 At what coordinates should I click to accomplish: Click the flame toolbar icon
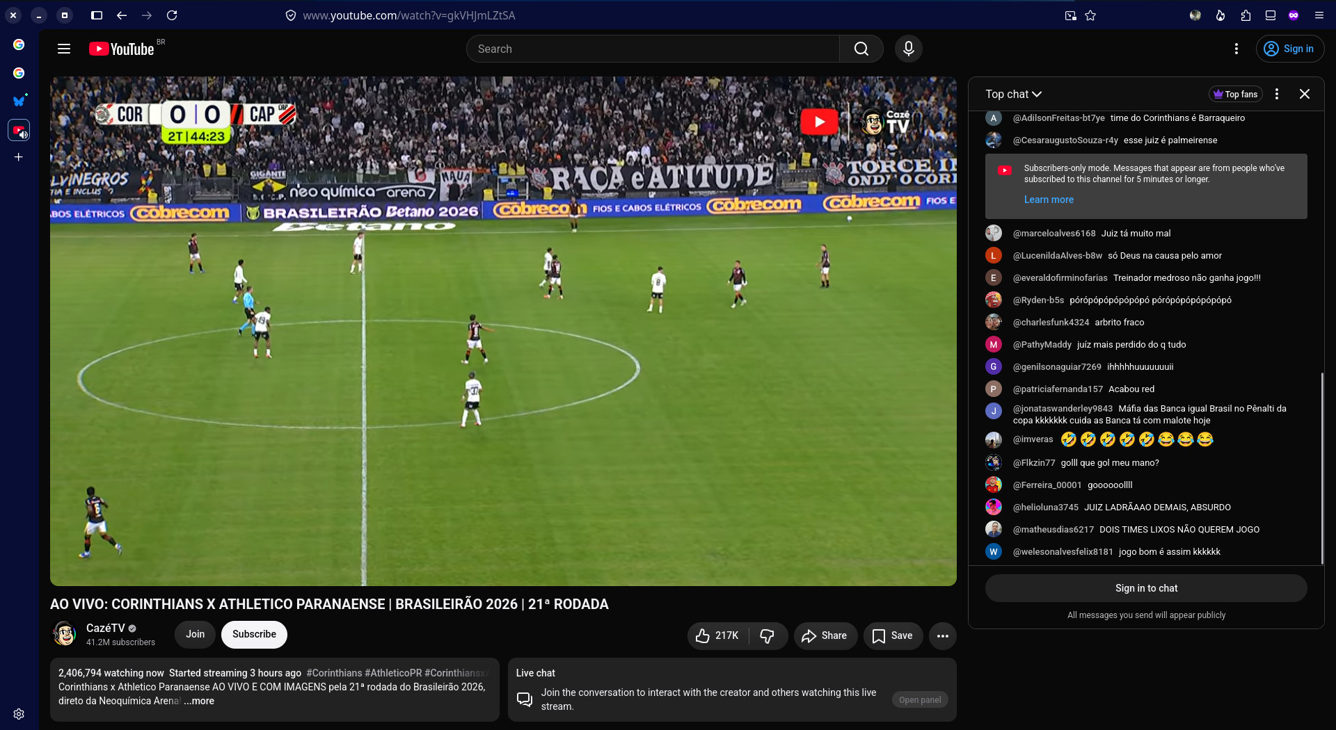coord(1220,15)
